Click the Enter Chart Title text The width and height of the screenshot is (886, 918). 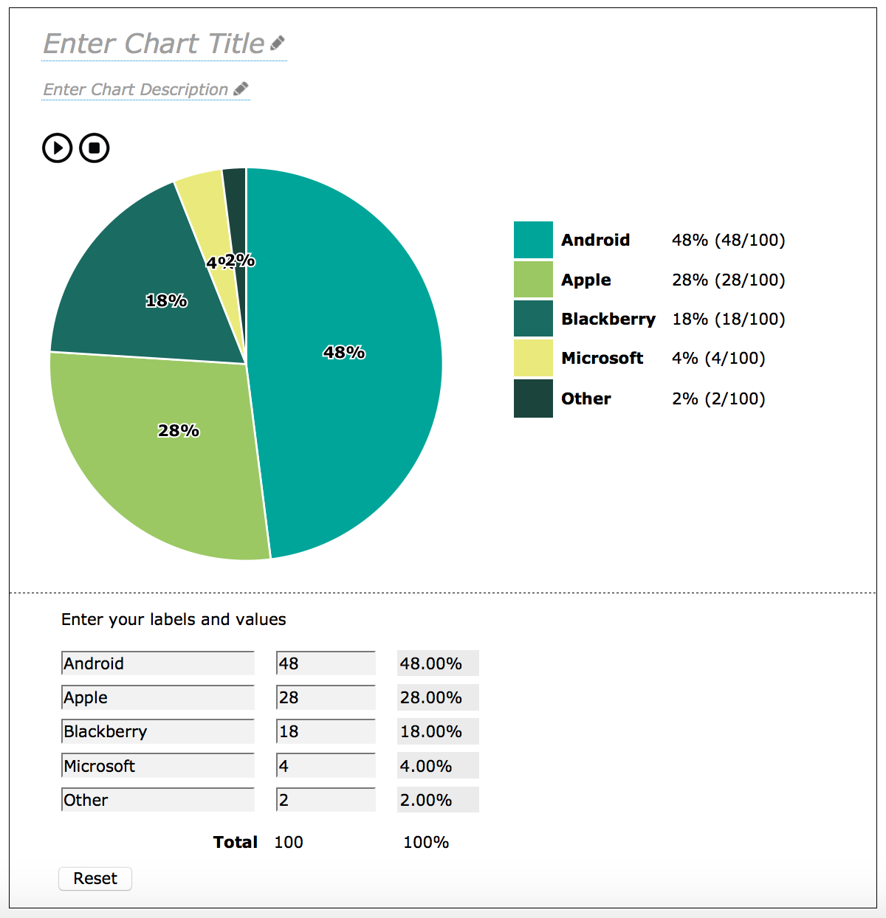click(x=154, y=44)
